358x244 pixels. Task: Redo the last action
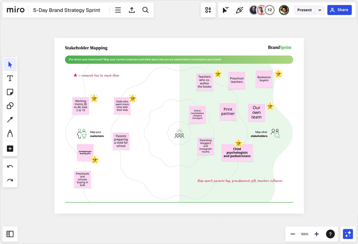(x=10, y=180)
